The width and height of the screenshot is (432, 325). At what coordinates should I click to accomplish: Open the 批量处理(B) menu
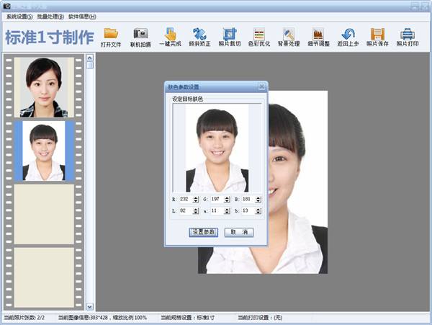(50, 17)
